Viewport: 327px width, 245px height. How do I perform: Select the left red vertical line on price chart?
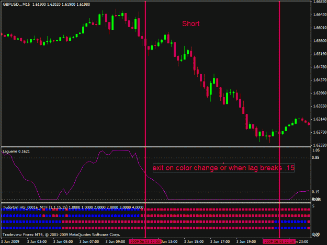click(x=145, y=74)
